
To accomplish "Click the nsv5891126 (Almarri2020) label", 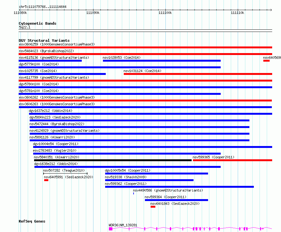I will click(x=52, y=137).
